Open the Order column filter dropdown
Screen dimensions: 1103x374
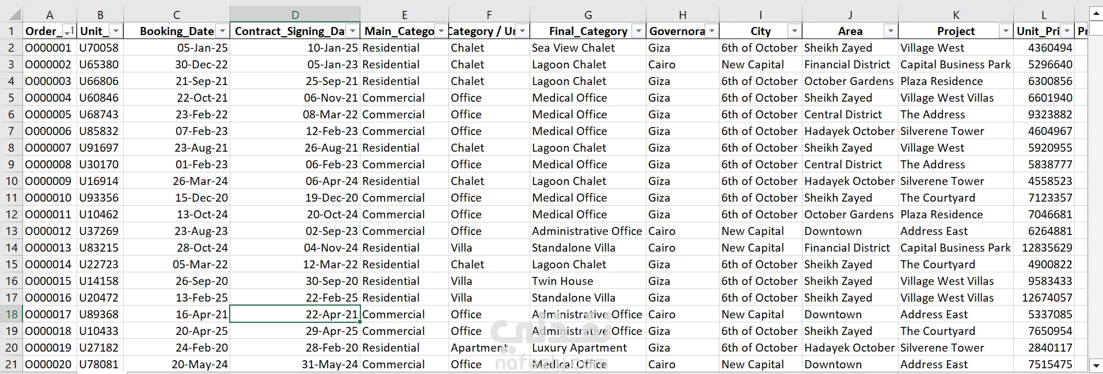(69, 31)
